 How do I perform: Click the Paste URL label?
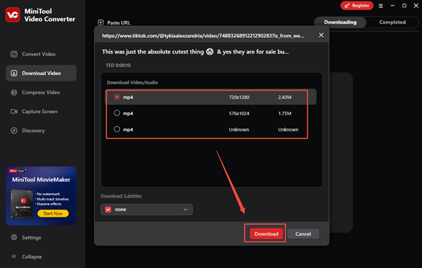point(119,23)
